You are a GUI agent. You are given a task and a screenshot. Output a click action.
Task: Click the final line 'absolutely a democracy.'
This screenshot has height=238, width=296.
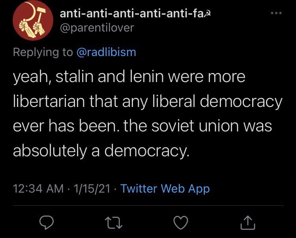click(x=101, y=151)
